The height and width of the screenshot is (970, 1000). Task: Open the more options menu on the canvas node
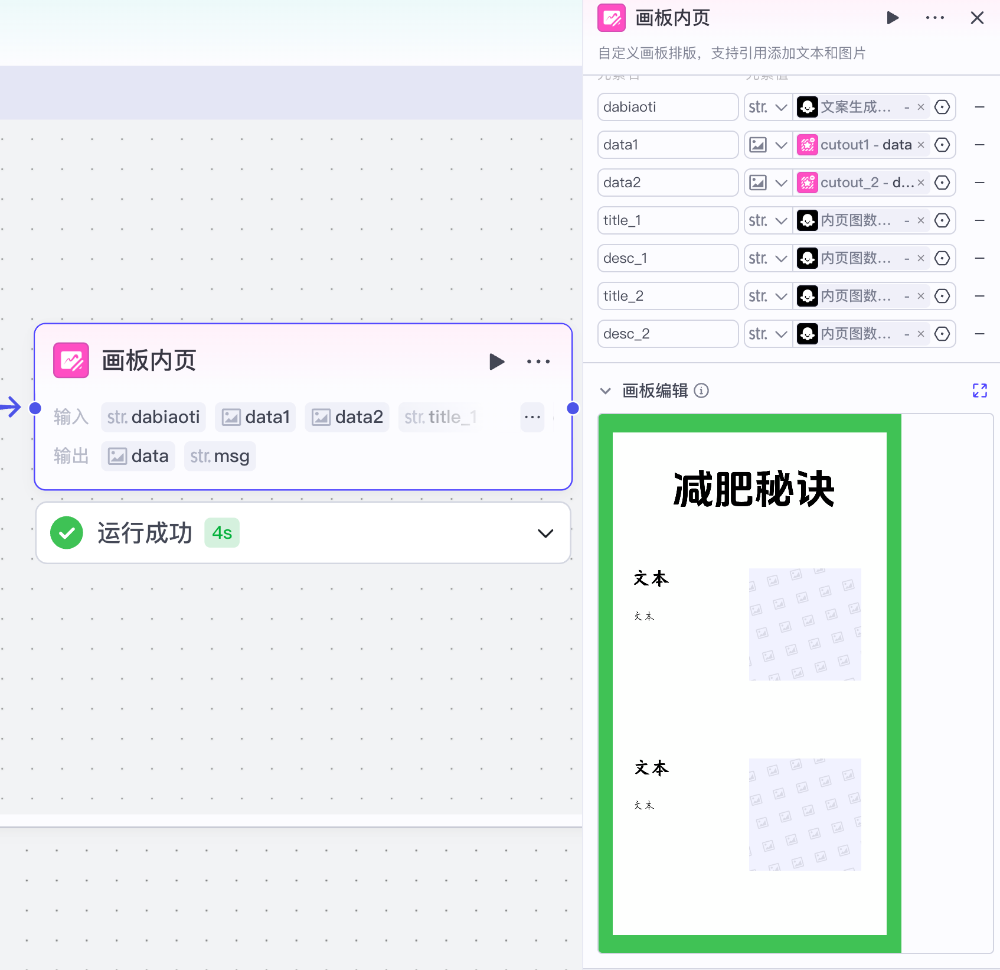(538, 362)
